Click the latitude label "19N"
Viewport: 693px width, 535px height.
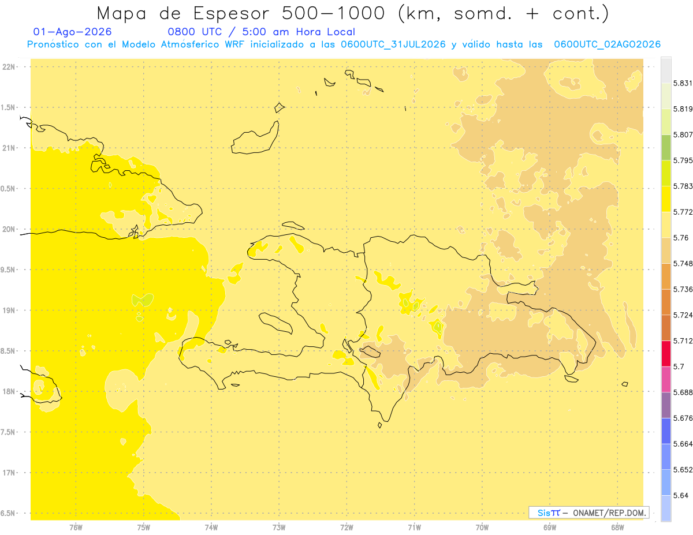[9, 310]
